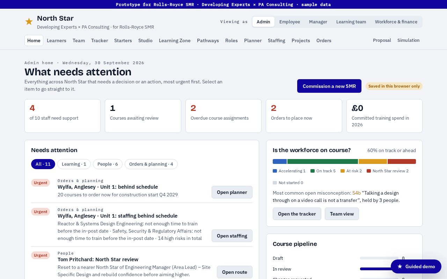Open the Orders tab

click(324, 40)
